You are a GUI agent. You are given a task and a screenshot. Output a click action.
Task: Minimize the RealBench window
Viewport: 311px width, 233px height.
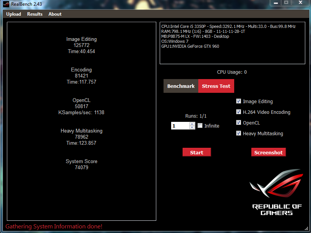(x=276, y=3)
